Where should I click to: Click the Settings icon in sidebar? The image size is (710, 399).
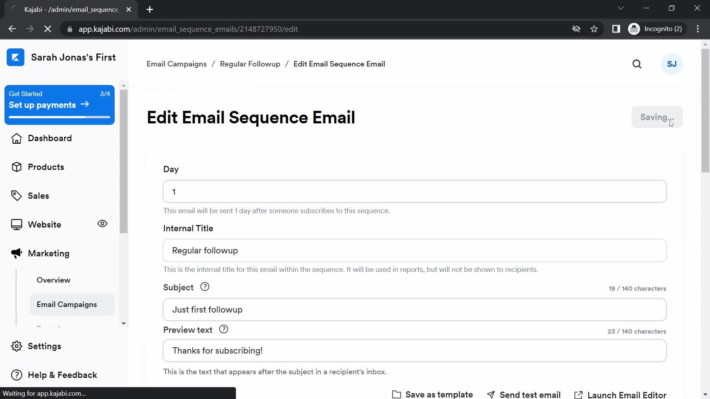[x=17, y=347]
